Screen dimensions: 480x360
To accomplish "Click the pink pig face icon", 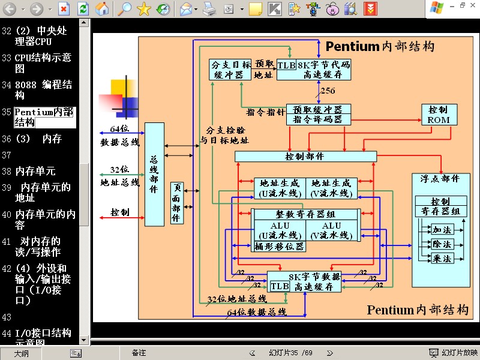I will pos(332,9).
